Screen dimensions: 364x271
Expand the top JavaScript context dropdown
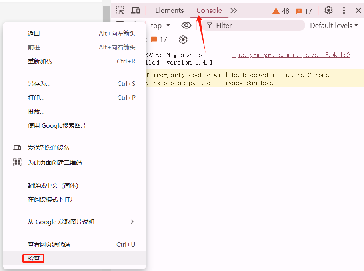pyautogui.click(x=160, y=25)
